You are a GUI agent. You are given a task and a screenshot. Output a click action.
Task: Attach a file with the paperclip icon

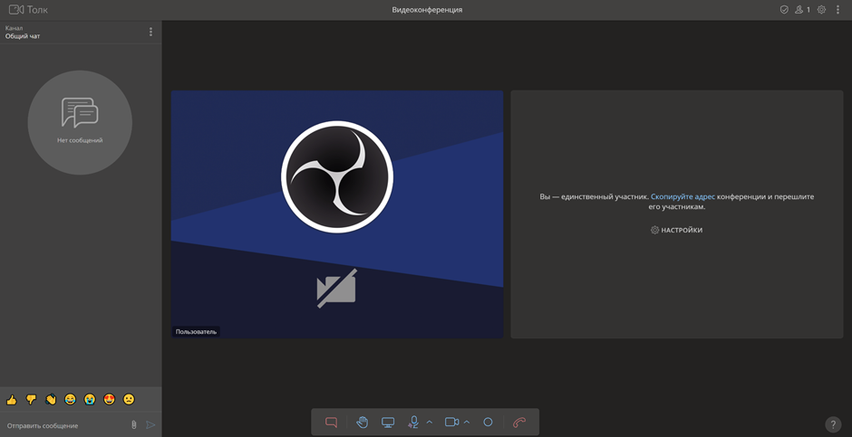pyautogui.click(x=133, y=425)
